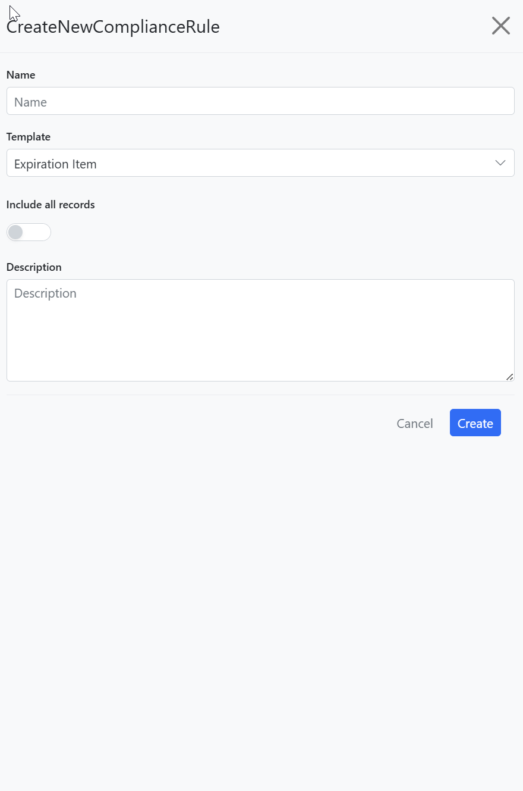This screenshot has height=791, width=523.
Task: Click the toggle knob under Include all records
Action: click(15, 232)
